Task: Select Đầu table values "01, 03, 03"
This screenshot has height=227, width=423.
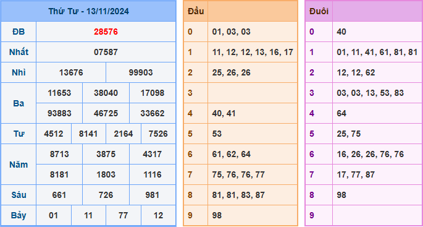Action: (231, 32)
